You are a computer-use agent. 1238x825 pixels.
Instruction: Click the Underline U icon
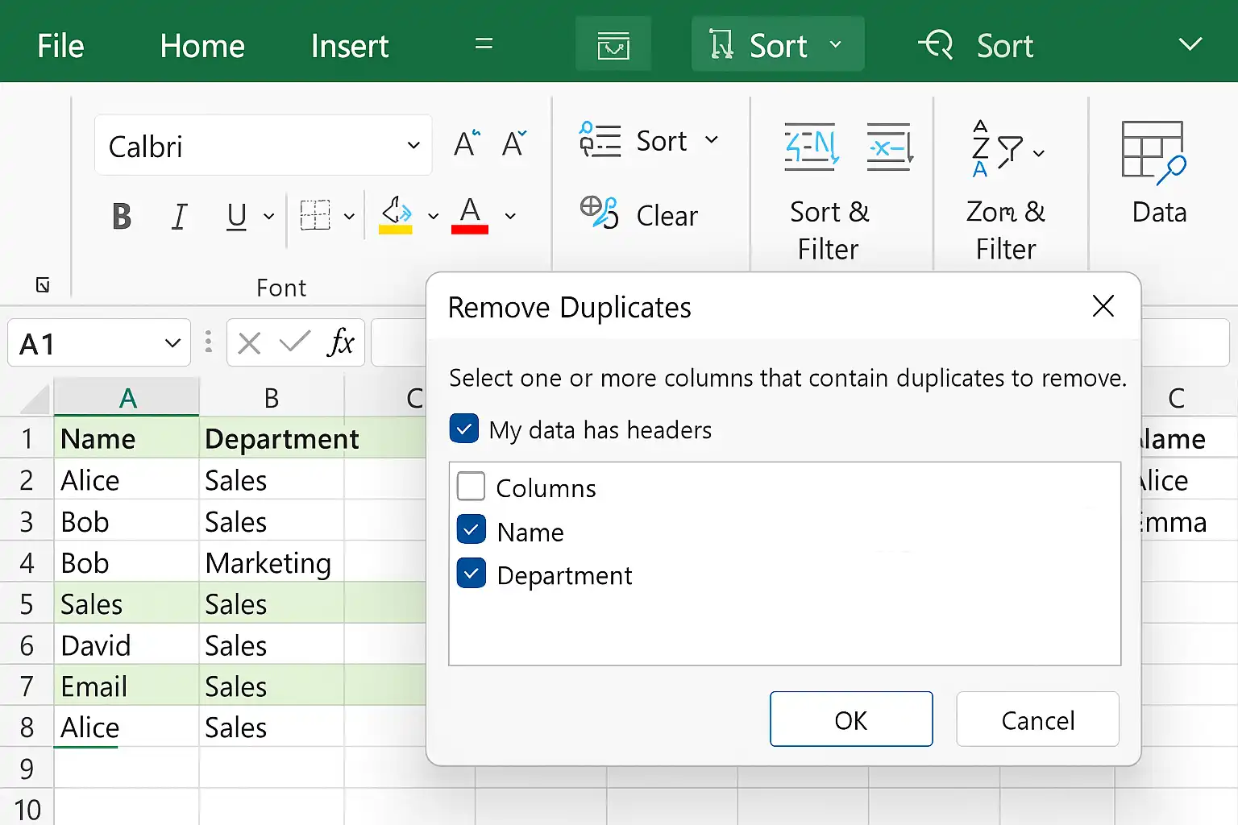(x=236, y=216)
